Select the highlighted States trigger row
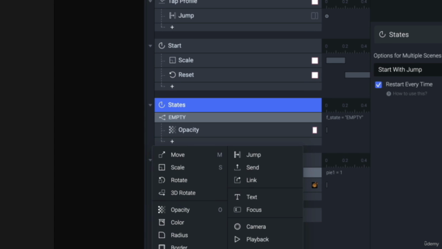The height and width of the screenshot is (249, 442). [x=238, y=105]
